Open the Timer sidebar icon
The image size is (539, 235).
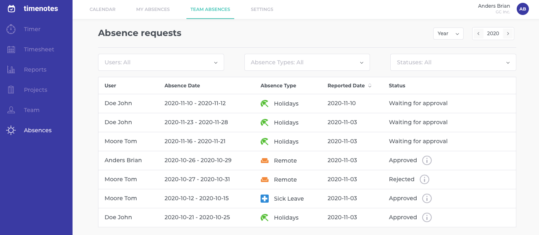click(x=11, y=29)
